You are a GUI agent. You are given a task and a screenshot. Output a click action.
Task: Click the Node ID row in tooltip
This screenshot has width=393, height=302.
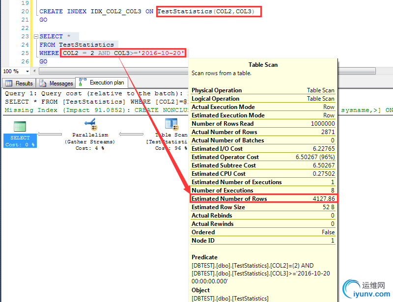click(263, 241)
